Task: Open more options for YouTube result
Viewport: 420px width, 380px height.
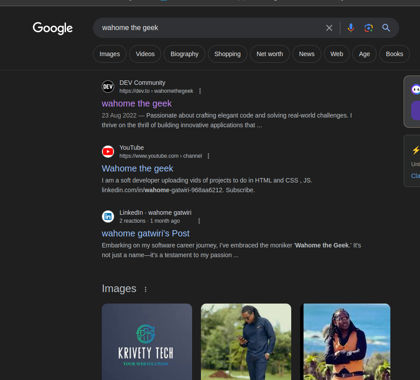Action: click(x=208, y=156)
